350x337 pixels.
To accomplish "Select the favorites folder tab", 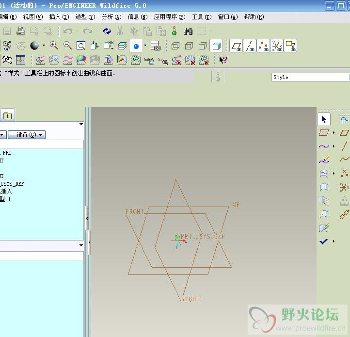I will coord(7,116).
